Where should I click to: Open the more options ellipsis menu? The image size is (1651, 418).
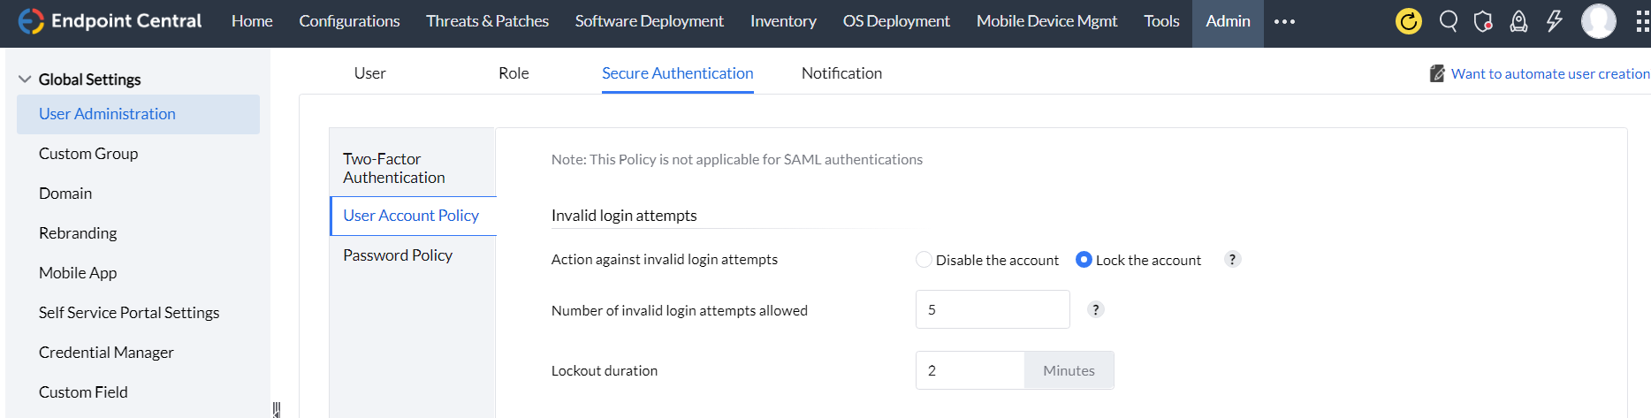tap(1284, 21)
